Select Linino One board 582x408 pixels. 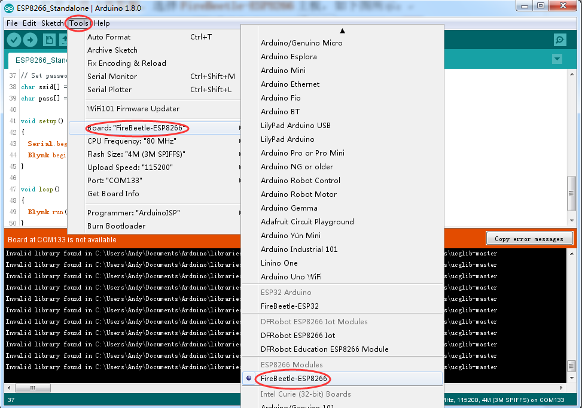pos(343,263)
